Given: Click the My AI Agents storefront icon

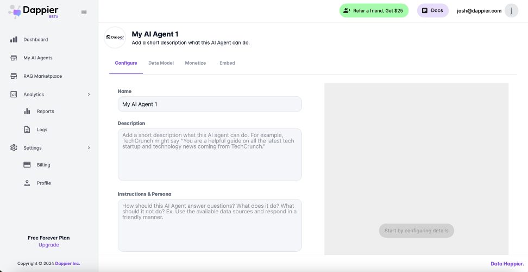Looking at the screenshot, I should [14, 58].
